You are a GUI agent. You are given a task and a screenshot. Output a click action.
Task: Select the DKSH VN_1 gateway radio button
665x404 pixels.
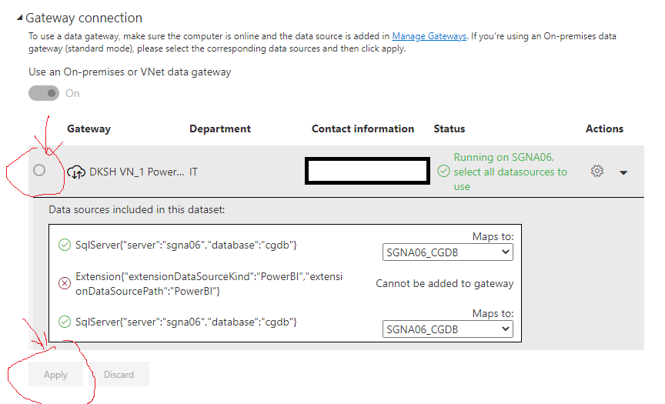pyautogui.click(x=39, y=170)
